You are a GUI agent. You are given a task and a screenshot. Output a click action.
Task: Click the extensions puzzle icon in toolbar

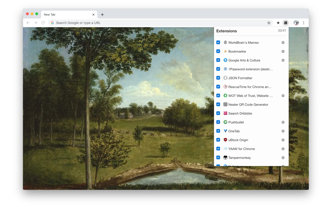(286, 23)
